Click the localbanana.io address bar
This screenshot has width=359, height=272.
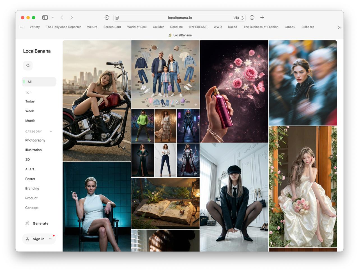click(179, 18)
